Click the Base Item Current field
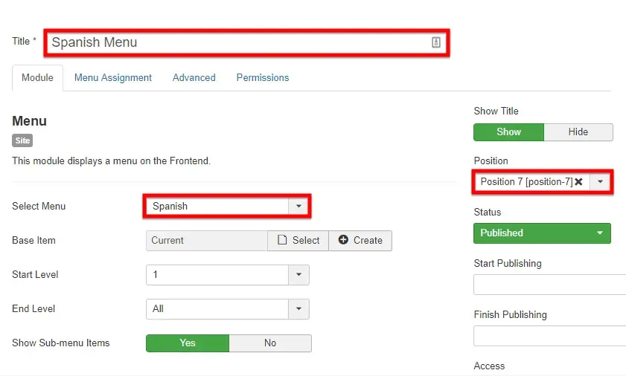 tap(207, 241)
